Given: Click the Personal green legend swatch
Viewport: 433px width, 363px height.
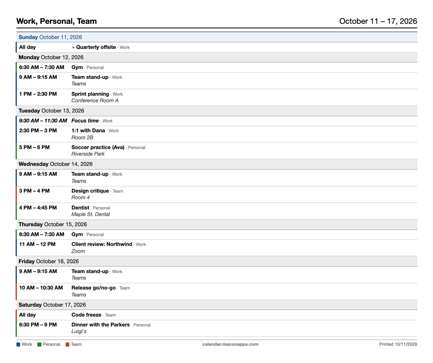Looking at the screenshot, I should 39,345.
